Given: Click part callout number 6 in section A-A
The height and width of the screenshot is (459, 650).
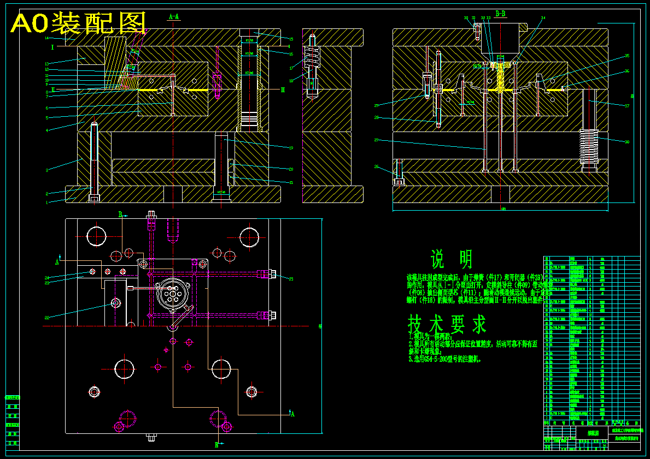Looking at the screenshot, I should 47,109.
